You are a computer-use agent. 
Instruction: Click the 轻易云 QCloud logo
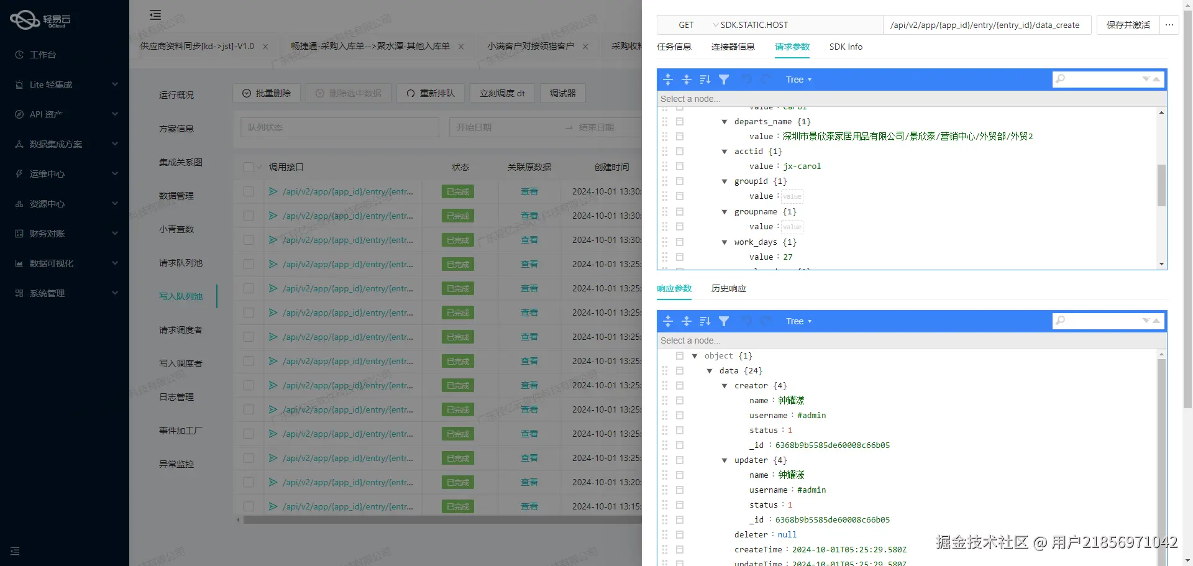click(x=39, y=19)
